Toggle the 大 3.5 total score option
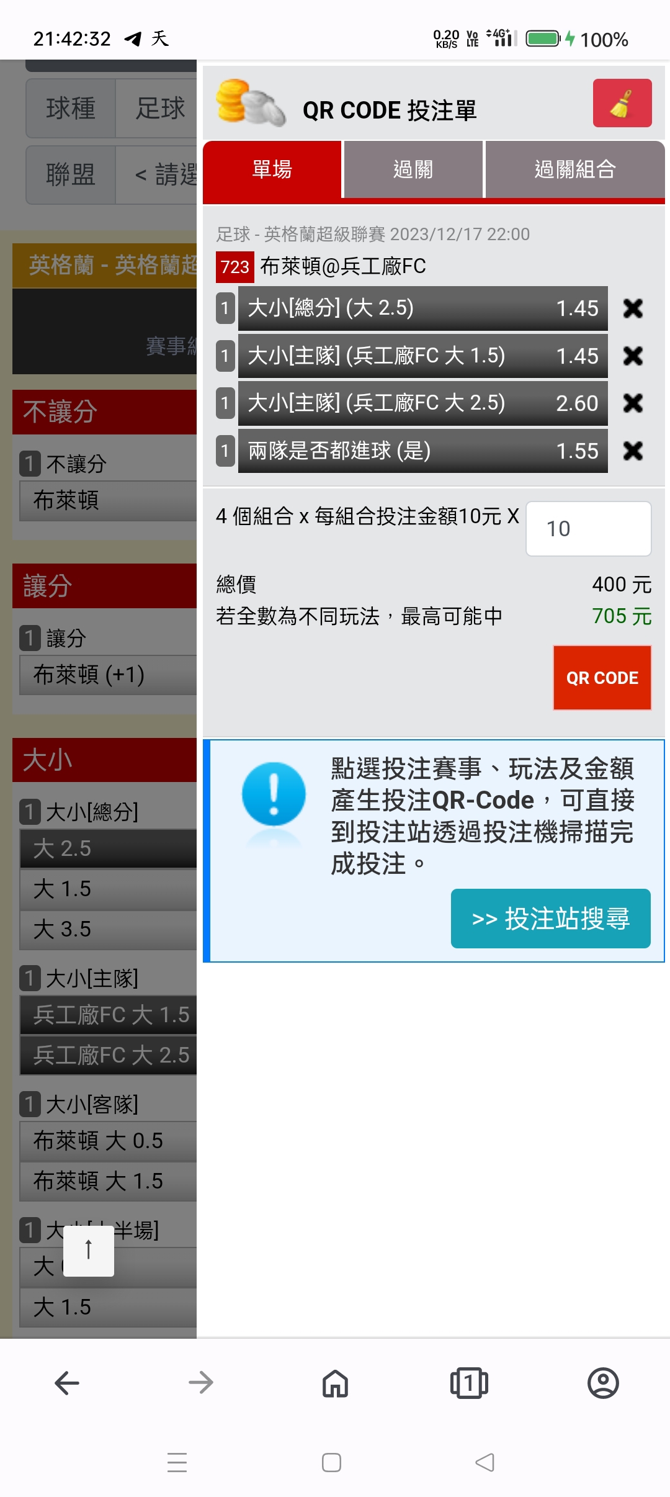The width and height of the screenshot is (670, 1497). click(109, 929)
